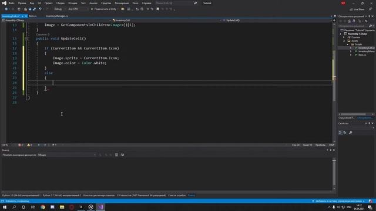The height and width of the screenshot is (211, 376).
Task: Toggle word wrap in Output panel
Action: tap(122, 155)
